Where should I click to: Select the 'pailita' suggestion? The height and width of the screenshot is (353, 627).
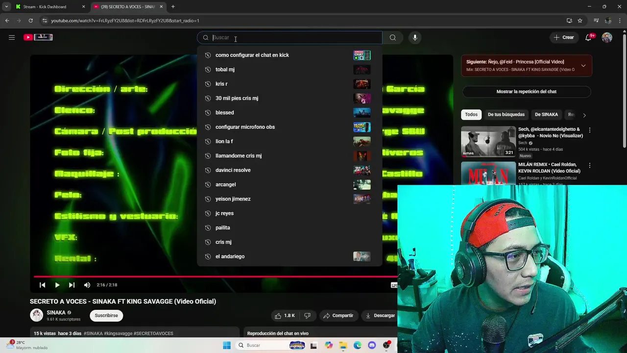(289, 227)
